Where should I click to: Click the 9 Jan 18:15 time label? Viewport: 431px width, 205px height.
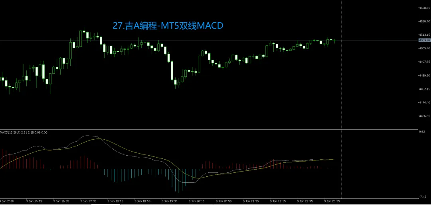point(116,201)
